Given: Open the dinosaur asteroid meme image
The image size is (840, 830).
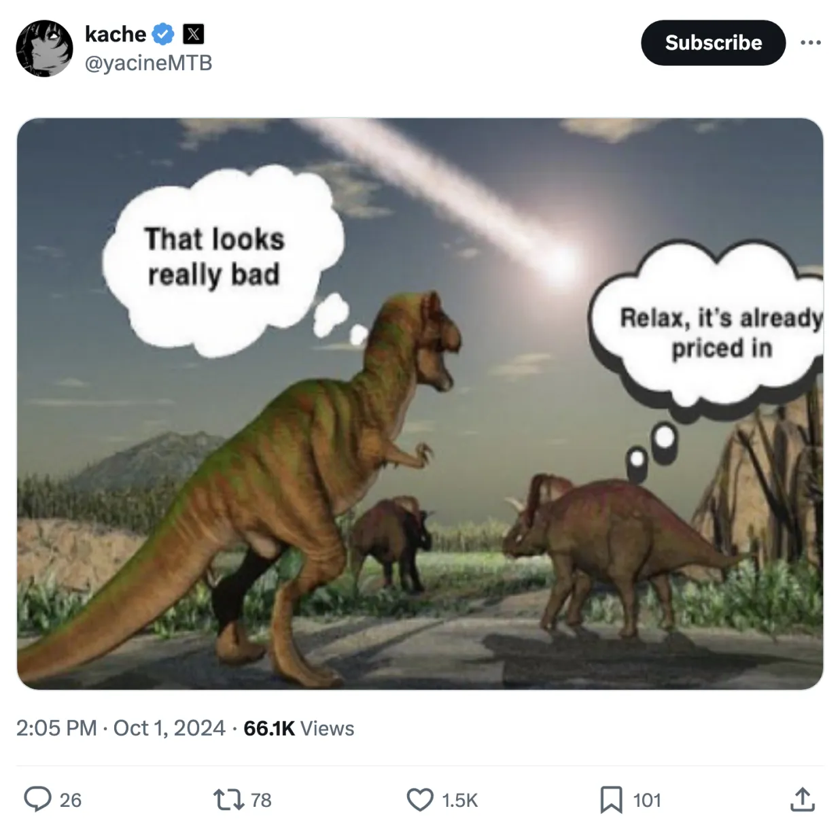Looking at the screenshot, I should [420, 404].
